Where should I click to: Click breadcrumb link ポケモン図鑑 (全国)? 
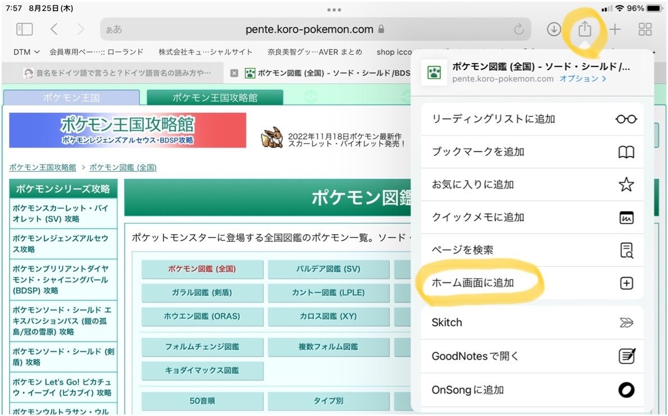click(122, 167)
